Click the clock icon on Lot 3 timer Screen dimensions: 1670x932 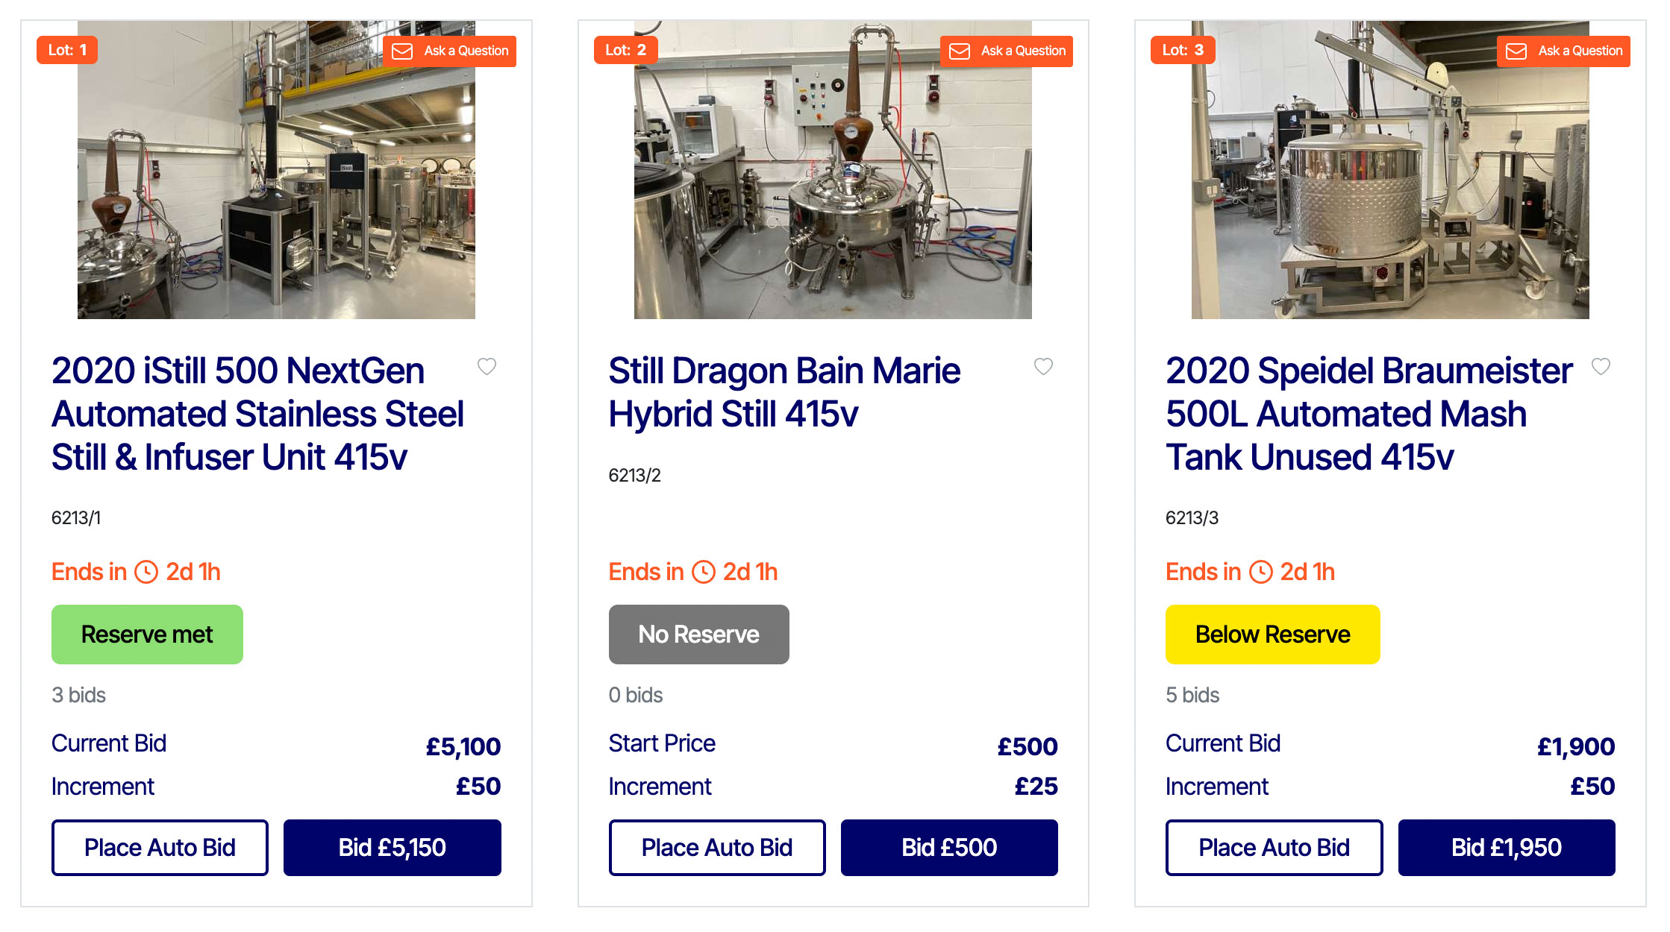[1261, 572]
